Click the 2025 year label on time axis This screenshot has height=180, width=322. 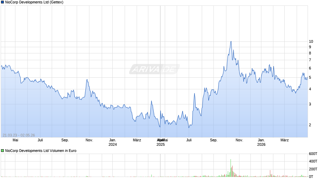click(161, 144)
